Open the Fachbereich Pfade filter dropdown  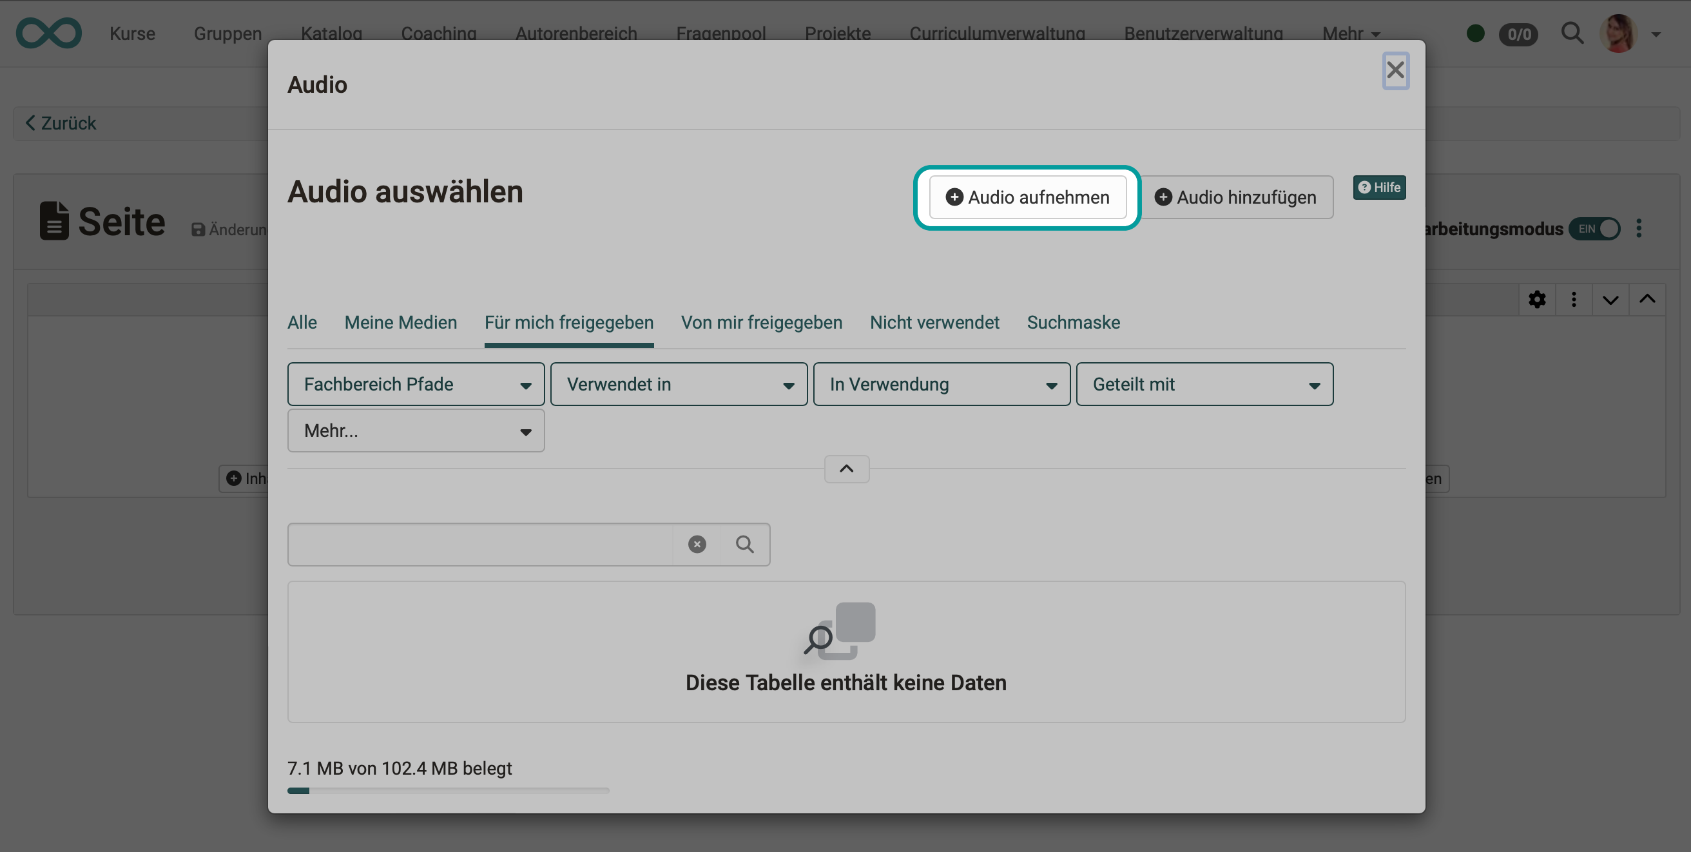pos(415,384)
